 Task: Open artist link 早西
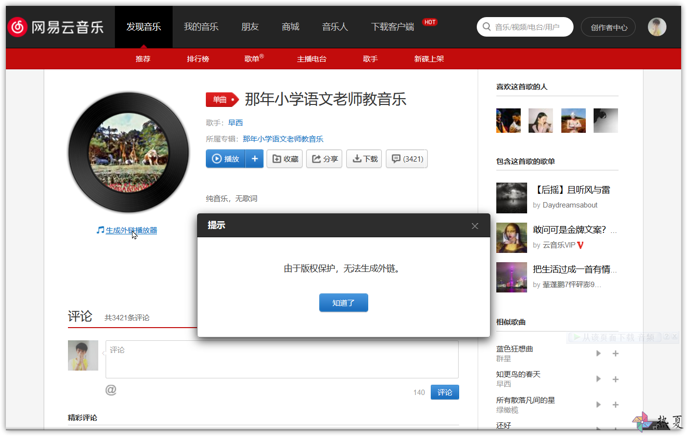[x=235, y=123]
